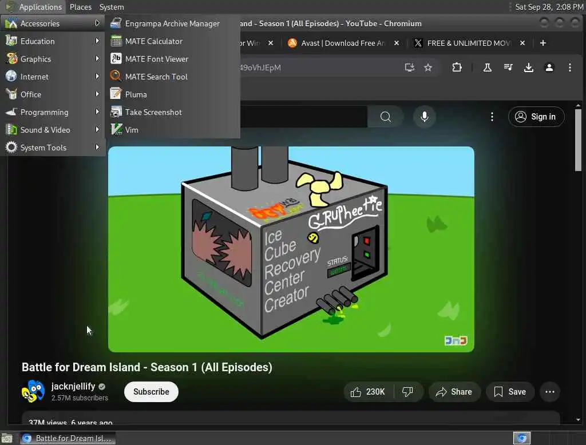The height and width of the screenshot is (445, 586).
Task: Open the Downloads icon
Action: pos(528,67)
